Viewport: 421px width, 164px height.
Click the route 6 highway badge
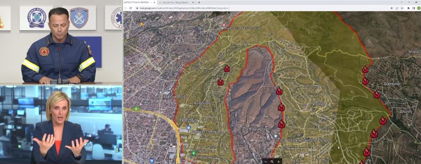(x=136, y=109)
